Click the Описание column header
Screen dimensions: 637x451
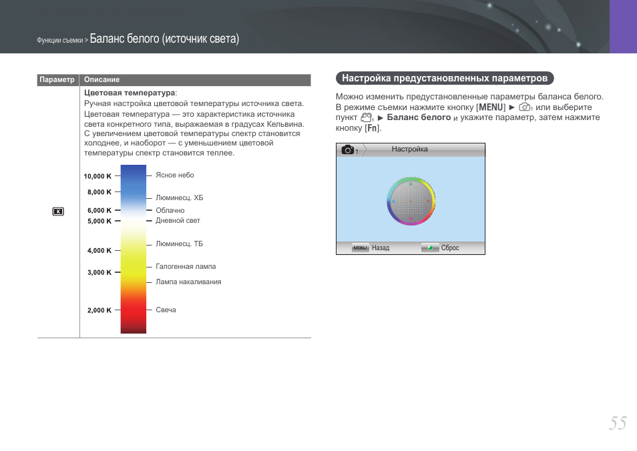pos(102,80)
